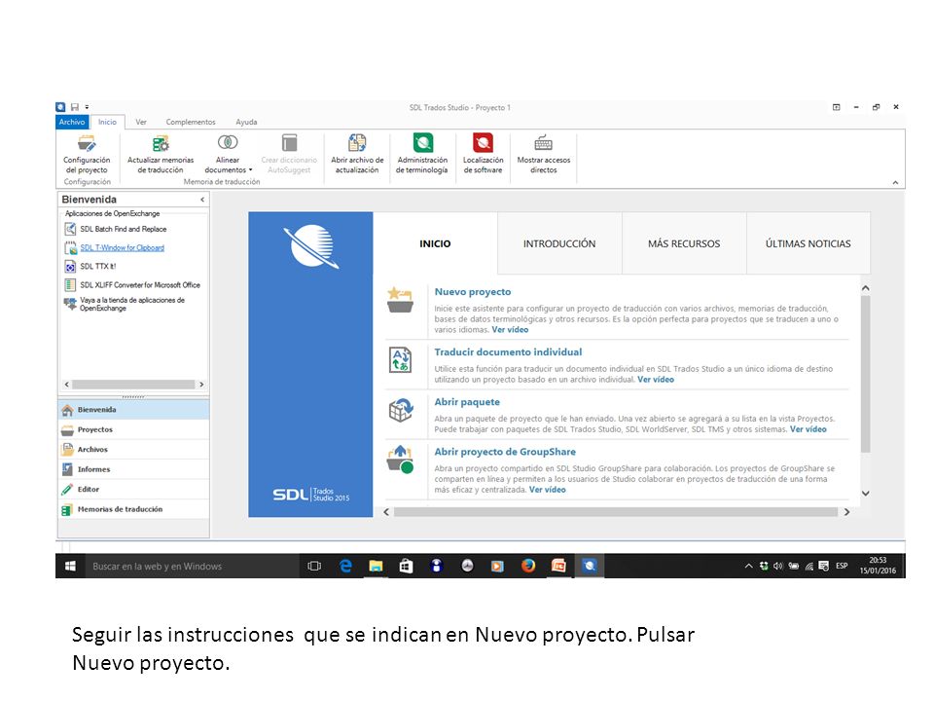Open Alinear documentos dropdown arrow

[251, 169]
